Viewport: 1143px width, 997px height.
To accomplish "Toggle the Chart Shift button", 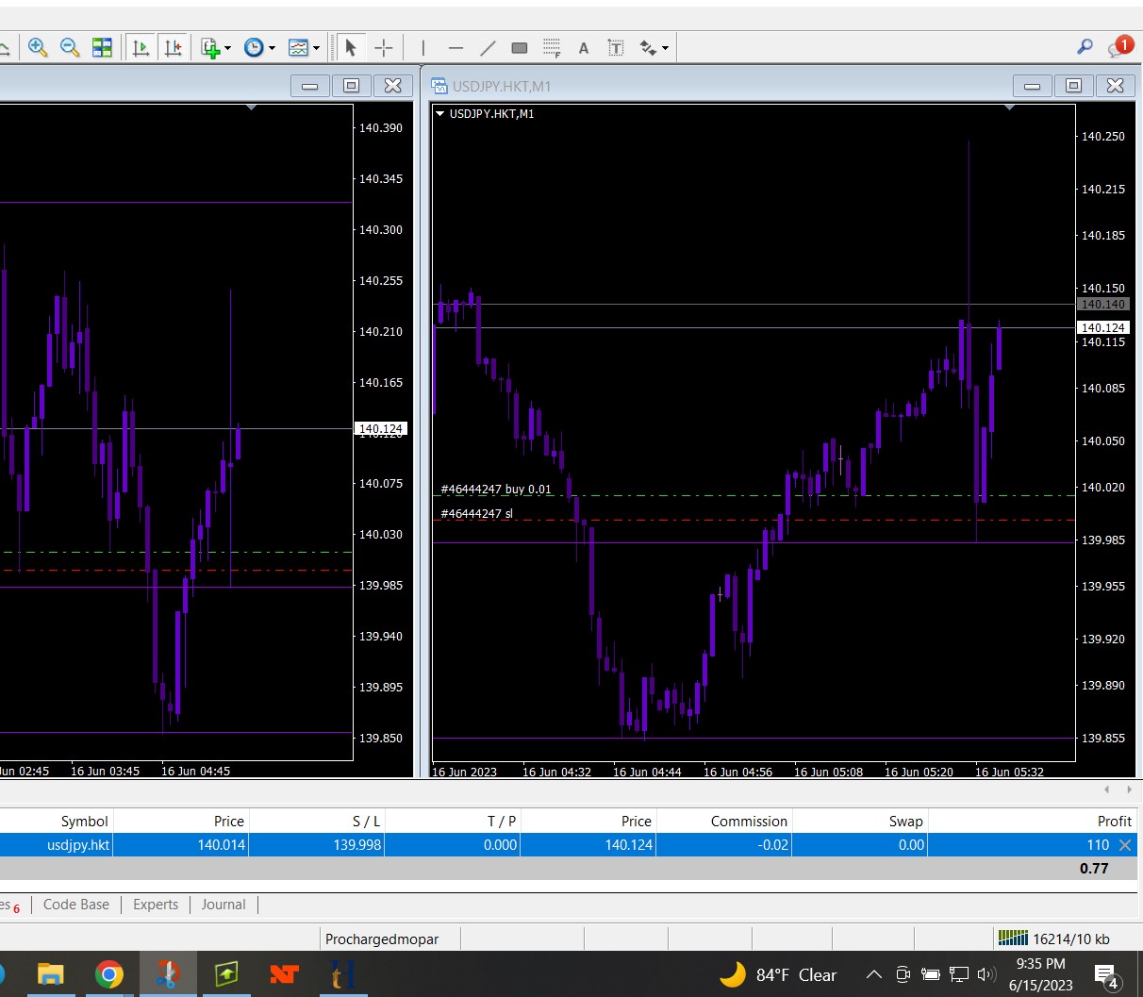I will pos(174,47).
